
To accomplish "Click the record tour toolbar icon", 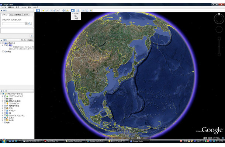I will [58, 10].
